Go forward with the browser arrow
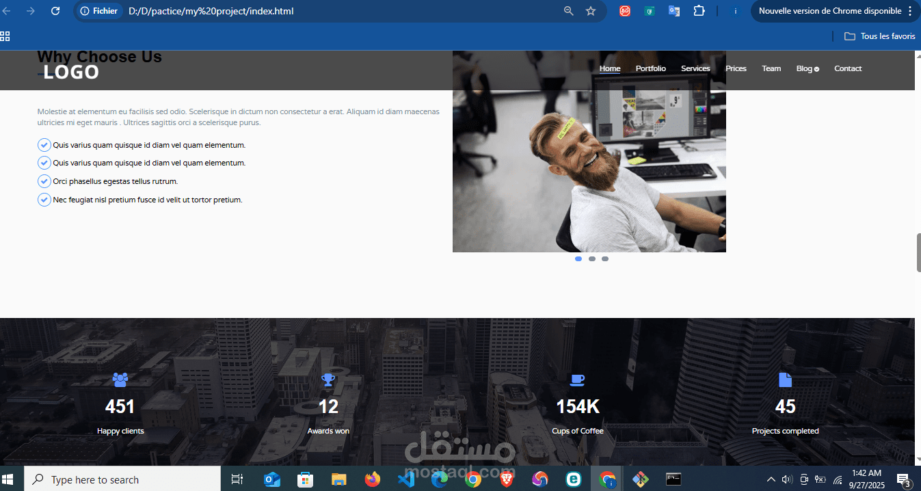 (30, 11)
